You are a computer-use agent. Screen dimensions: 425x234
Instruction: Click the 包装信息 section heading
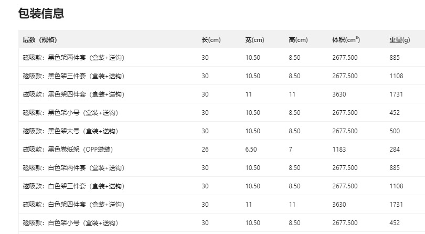(x=41, y=14)
